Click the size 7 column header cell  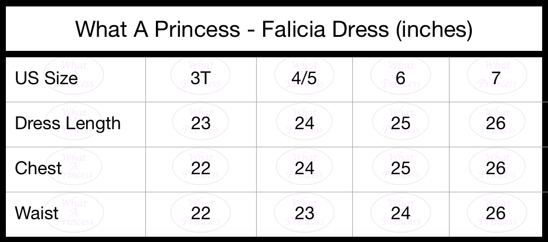pyautogui.click(x=496, y=78)
